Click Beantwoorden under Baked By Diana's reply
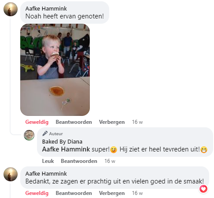Image resolution: width=214 pixels, height=198 pixels. tap(79, 161)
